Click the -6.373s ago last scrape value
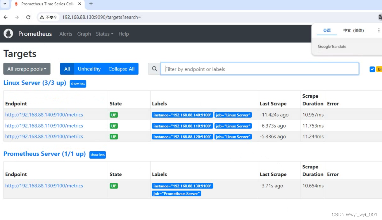Screen dimensions: 382x220 (273, 126)
